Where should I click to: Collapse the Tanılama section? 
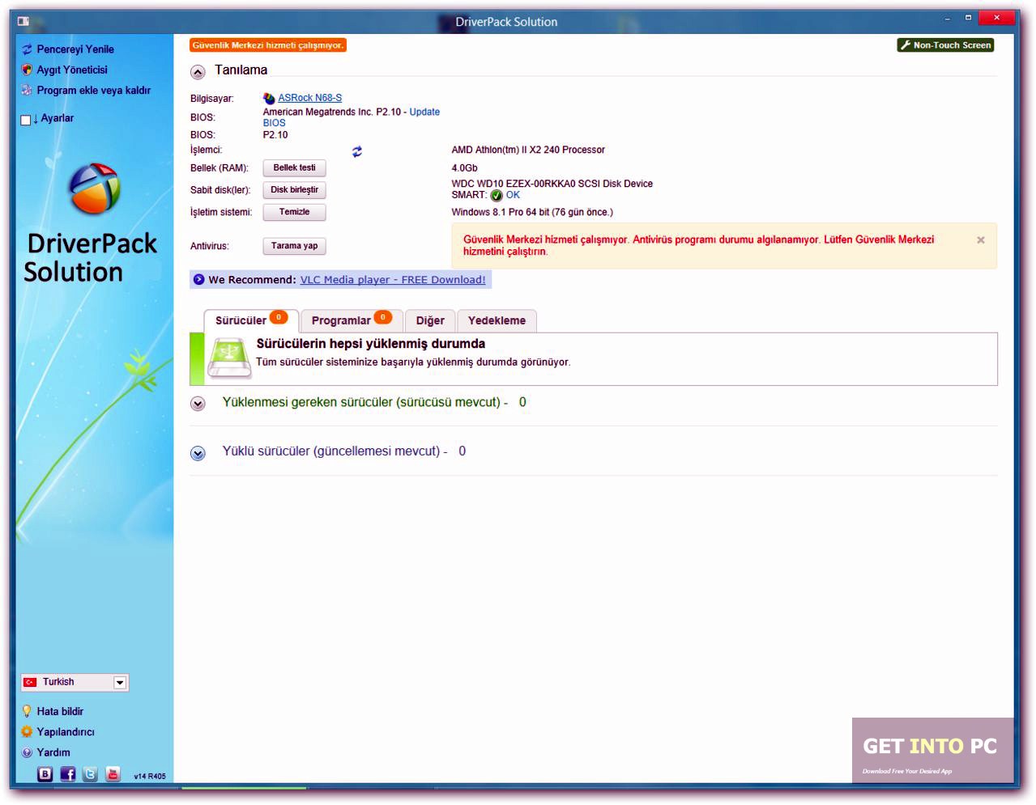coord(198,72)
